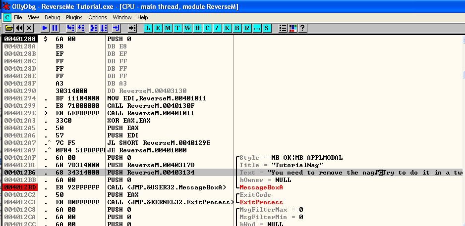Open the View menu
Screen dimensions: 465x226
(34, 17)
